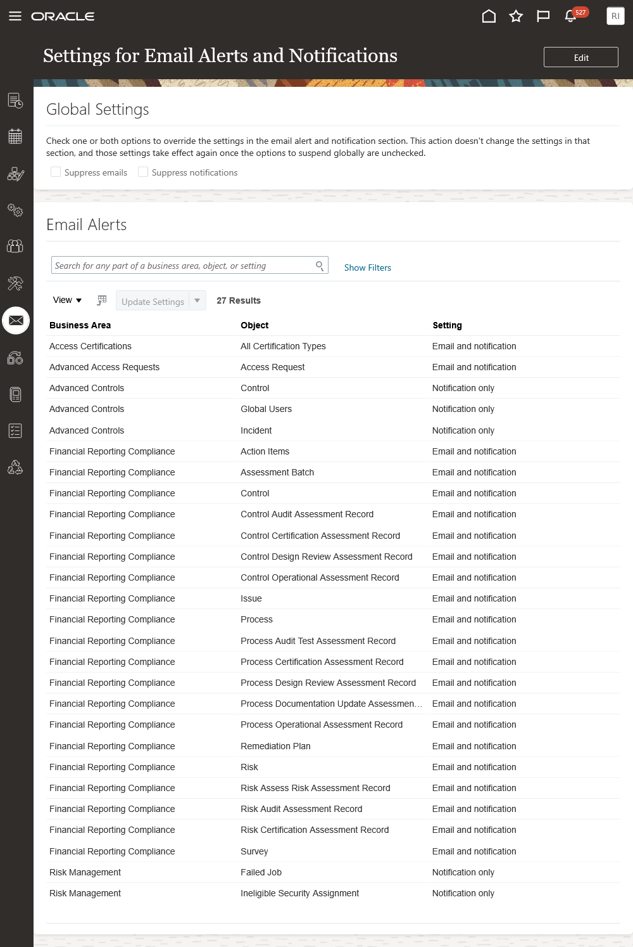The height and width of the screenshot is (947, 633).
Task: Open the Watchlist flag icon
Action: (x=543, y=16)
